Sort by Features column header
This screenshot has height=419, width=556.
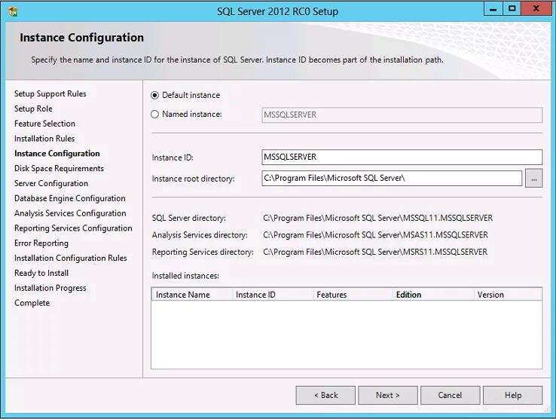[x=353, y=295]
